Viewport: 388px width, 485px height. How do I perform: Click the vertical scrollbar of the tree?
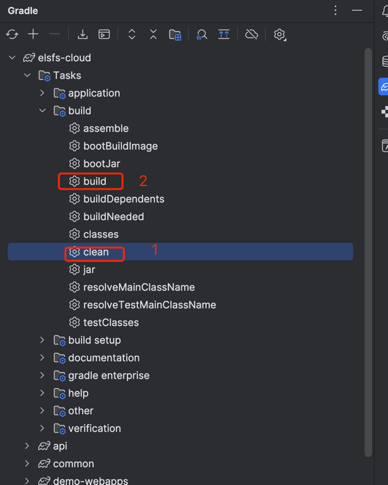(368, 252)
